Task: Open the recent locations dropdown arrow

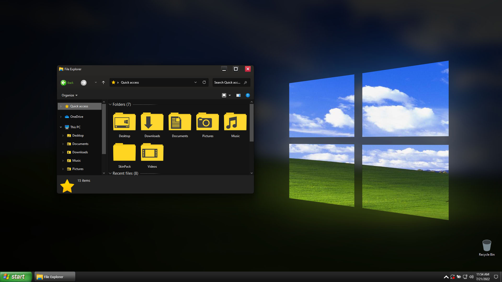Action: 96,83
